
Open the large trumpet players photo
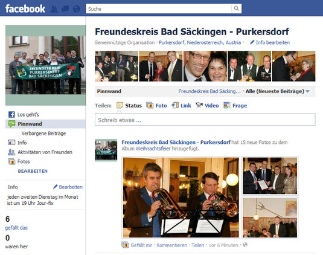pyautogui.click(x=181, y=198)
